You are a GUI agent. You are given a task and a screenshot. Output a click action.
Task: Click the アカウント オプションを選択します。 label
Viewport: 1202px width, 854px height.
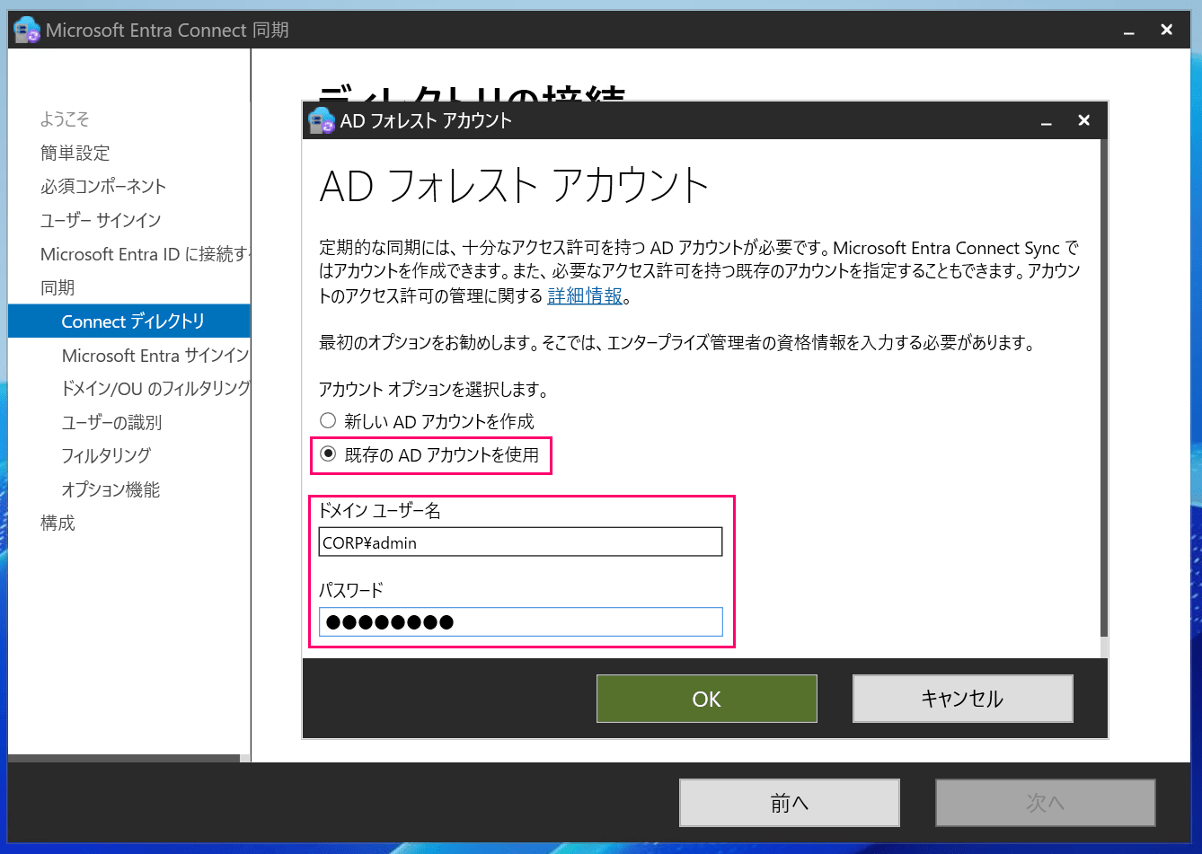point(434,390)
